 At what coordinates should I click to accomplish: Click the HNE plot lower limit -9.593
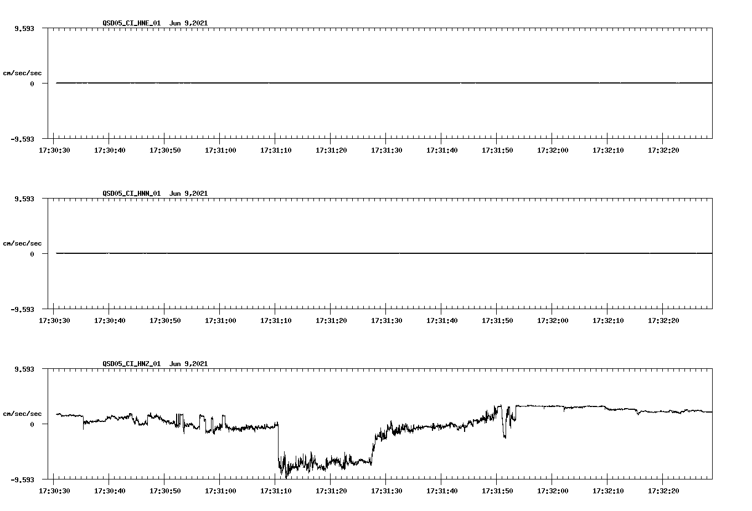(x=23, y=139)
